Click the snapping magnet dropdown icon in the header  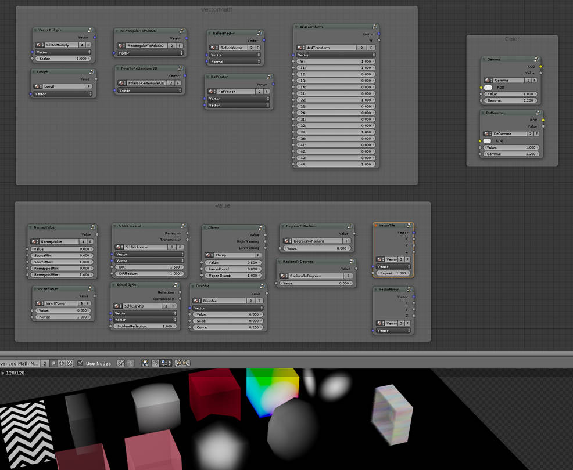click(155, 363)
